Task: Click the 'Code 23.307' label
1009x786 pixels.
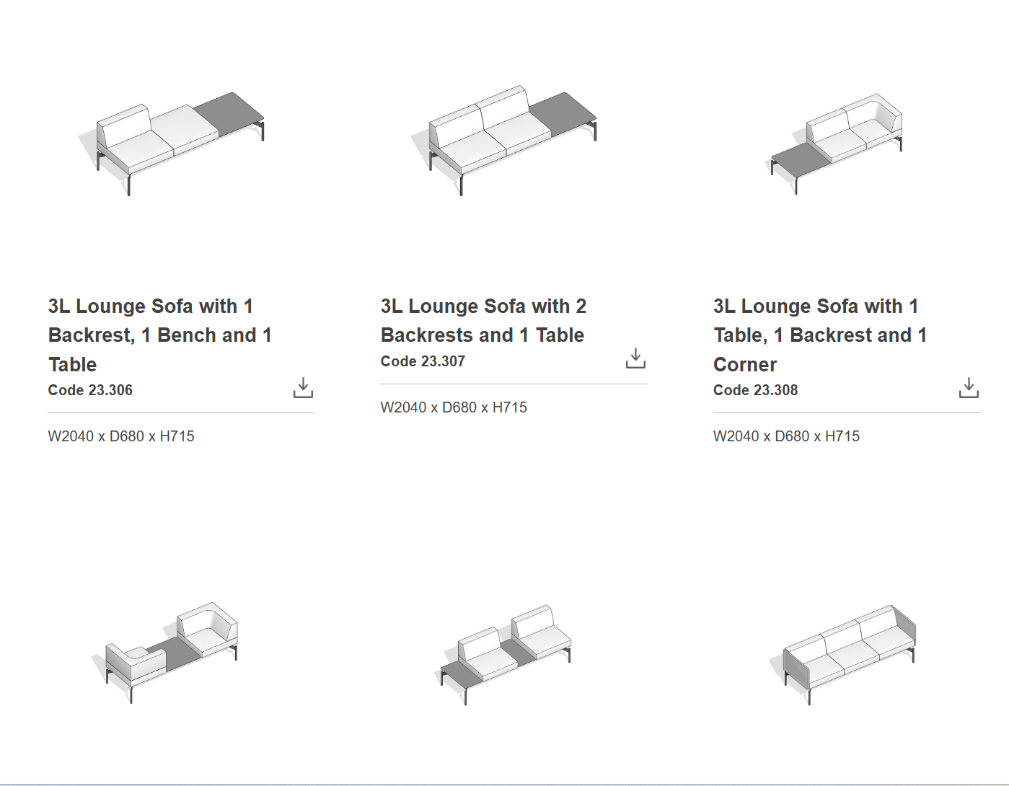Action: pyautogui.click(x=423, y=361)
